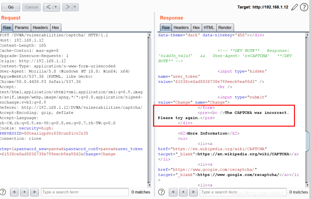
Task: Go back to previous request in history
Action: (x=48, y=7)
